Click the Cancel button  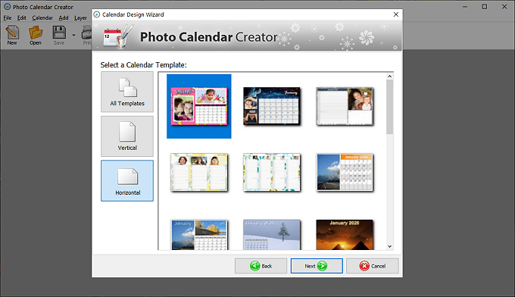point(373,266)
